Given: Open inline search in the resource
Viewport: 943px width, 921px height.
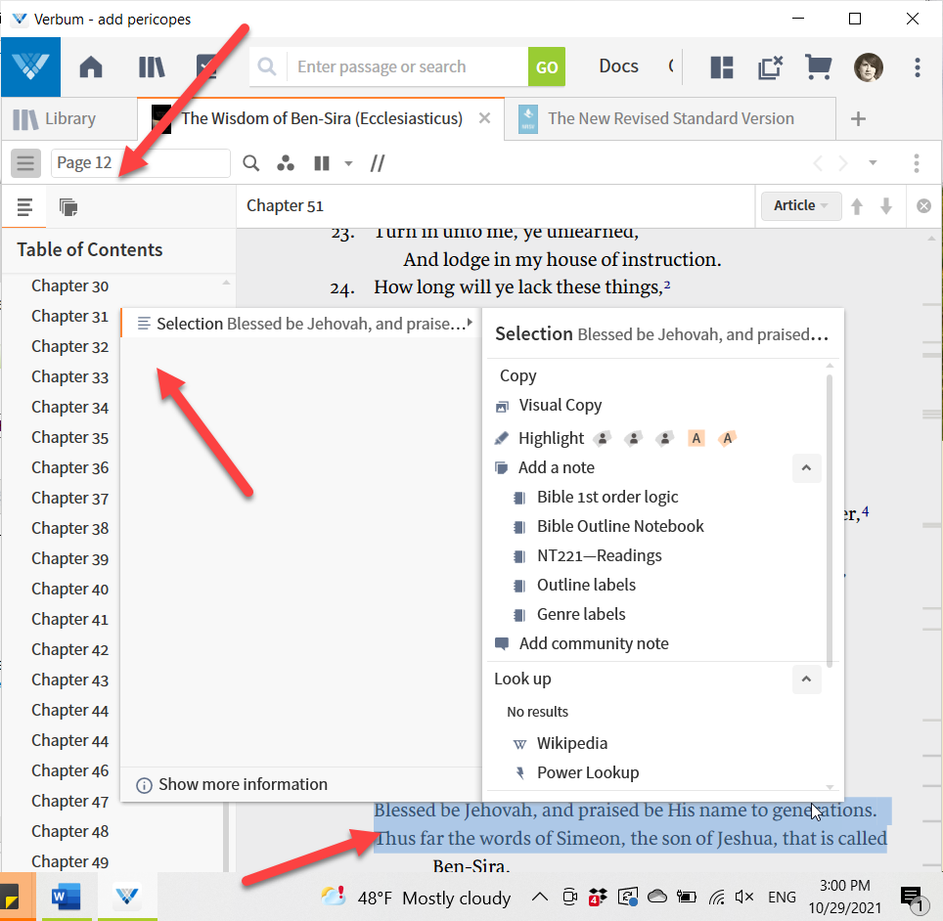Looking at the screenshot, I should (250, 163).
